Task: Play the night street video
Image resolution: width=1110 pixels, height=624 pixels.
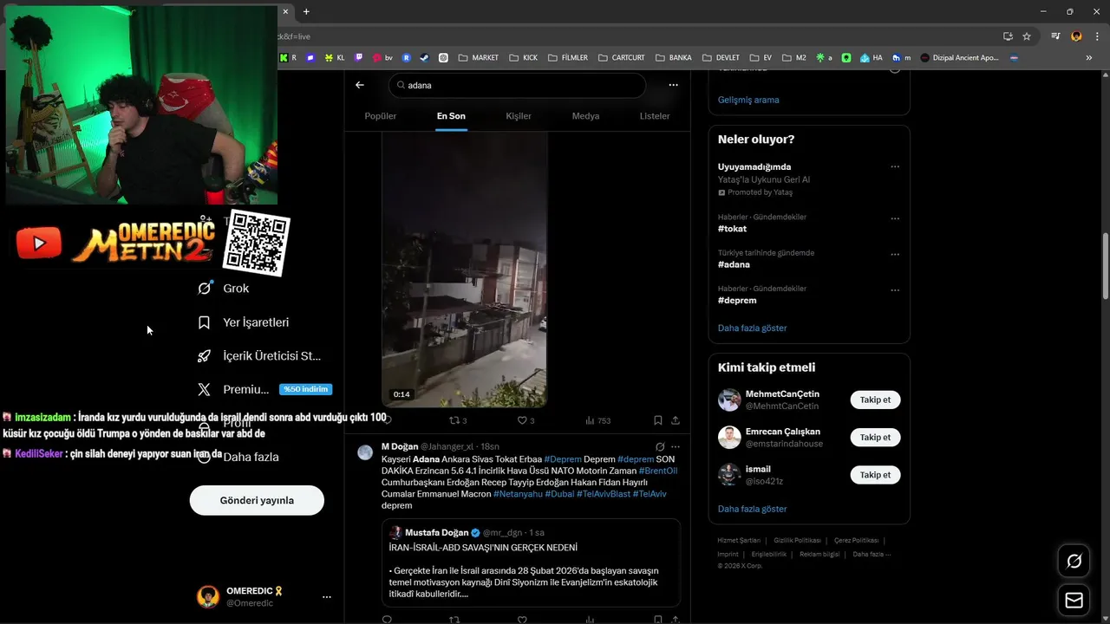Action: (x=464, y=269)
